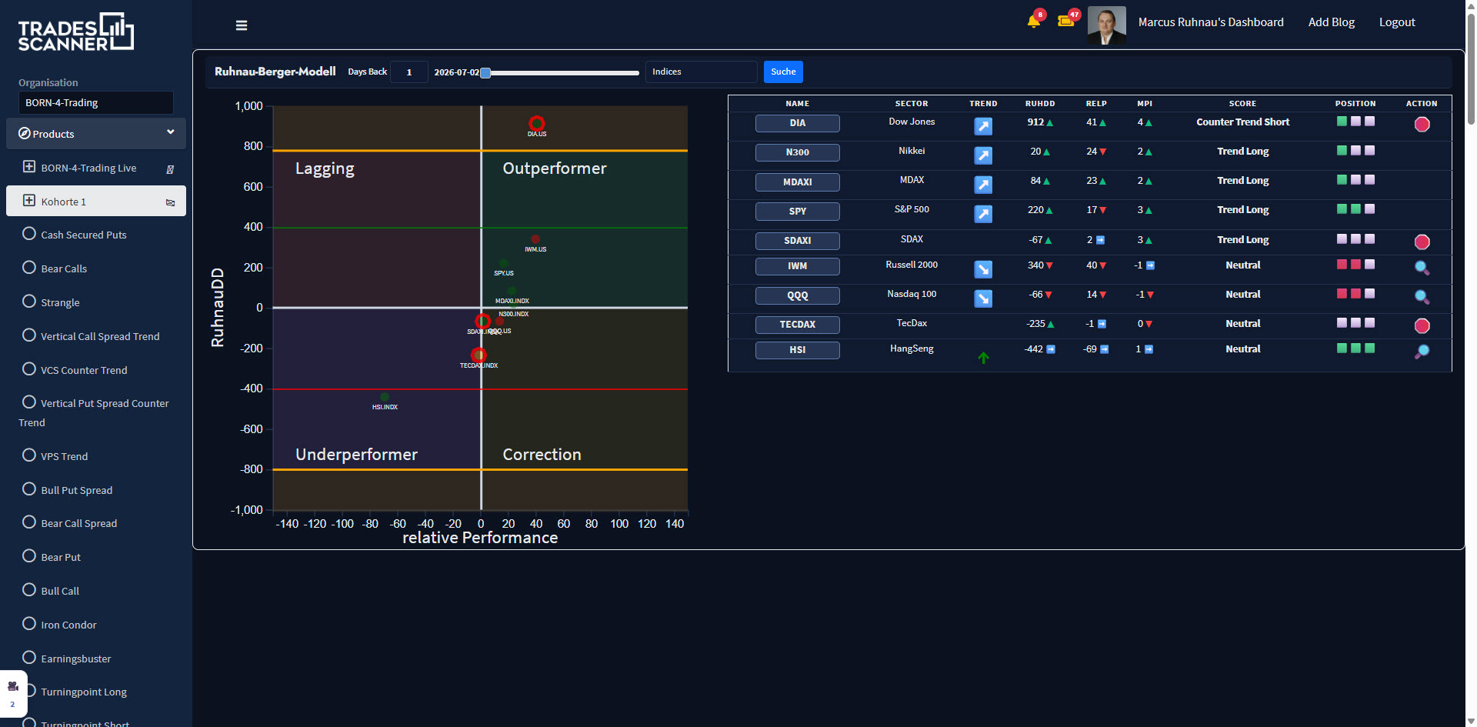Click the date slider handle

(485, 73)
